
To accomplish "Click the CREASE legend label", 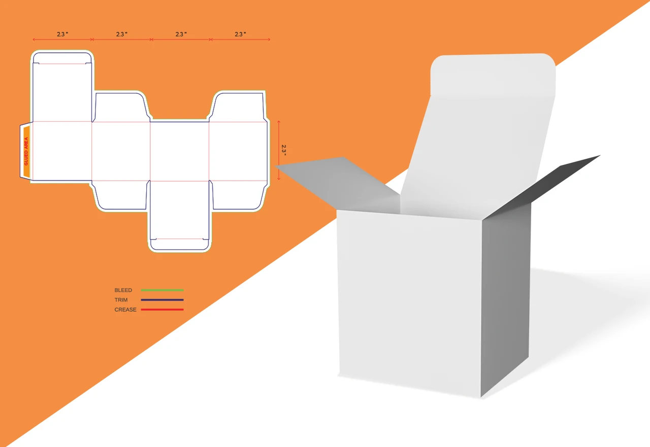I will 125,310.
